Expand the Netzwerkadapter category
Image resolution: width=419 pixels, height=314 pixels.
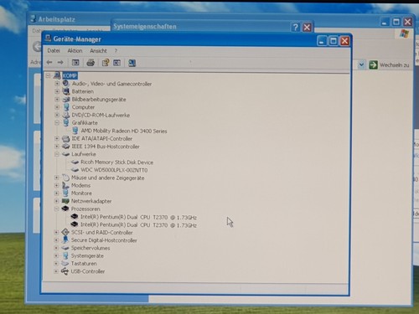point(56,201)
